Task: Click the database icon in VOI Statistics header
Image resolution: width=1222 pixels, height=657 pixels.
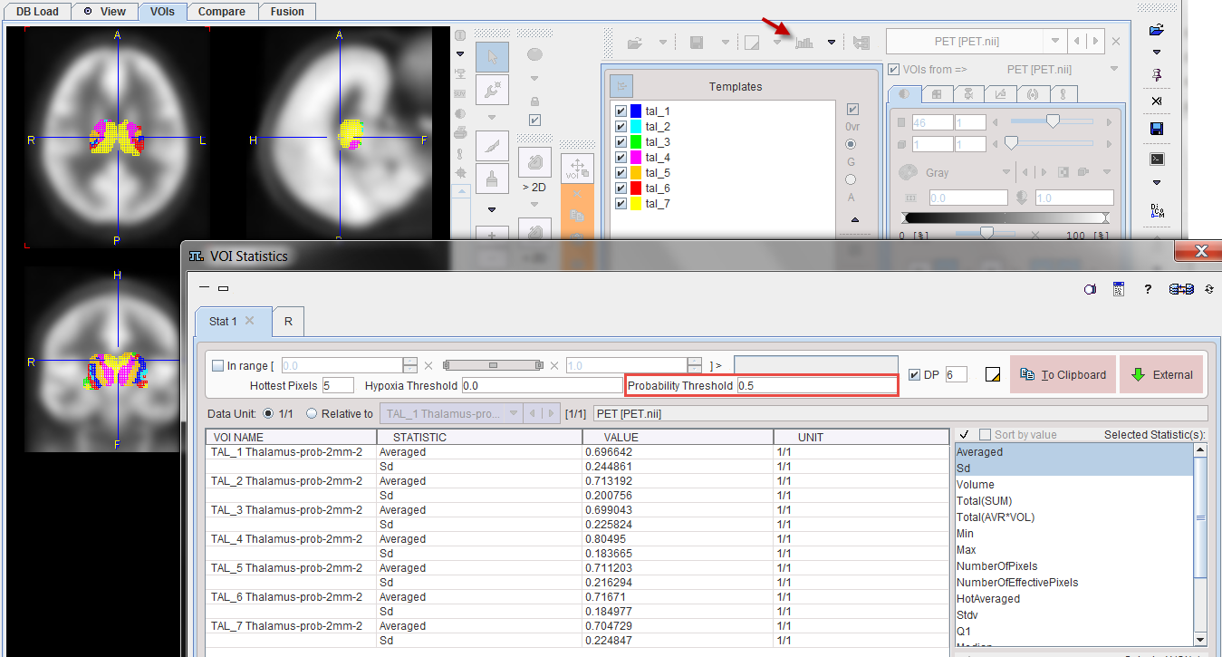Action: 1180,289
